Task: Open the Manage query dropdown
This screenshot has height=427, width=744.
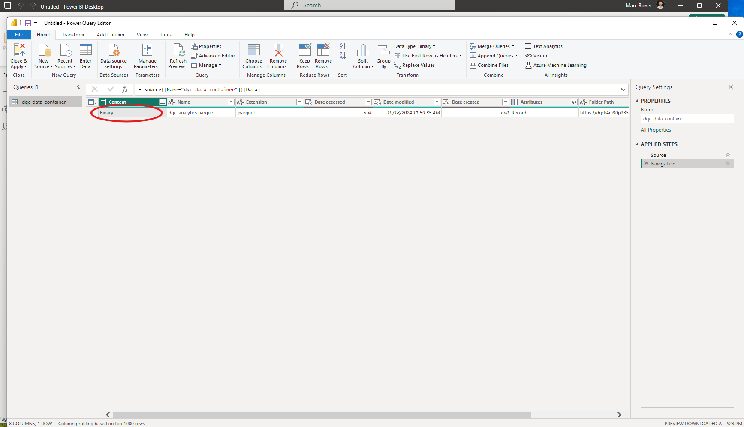Action: [206, 65]
